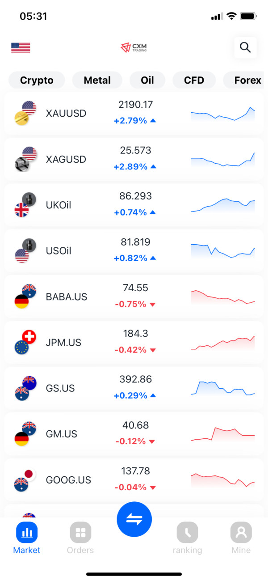Select the CFD category tab
The width and height of the screenshot is (268, 581).
(x=194, y=81)
